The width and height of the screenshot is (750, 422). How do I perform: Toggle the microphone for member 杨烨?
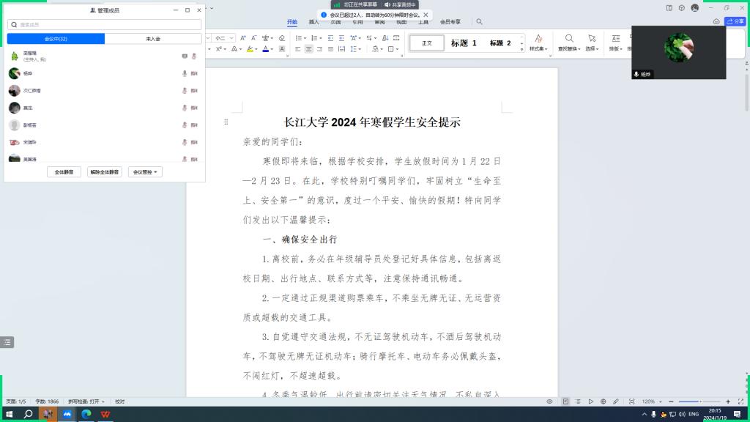coord(185,73)
